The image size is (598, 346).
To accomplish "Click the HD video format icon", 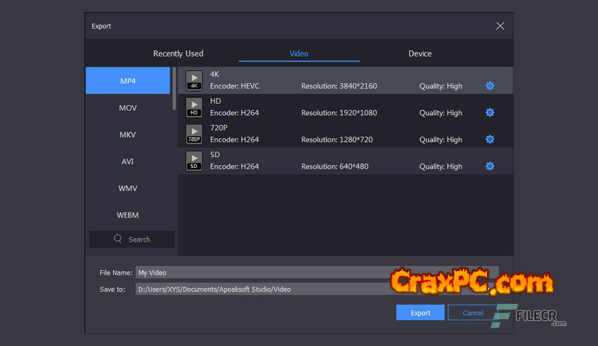I will [x=194, y=107].
